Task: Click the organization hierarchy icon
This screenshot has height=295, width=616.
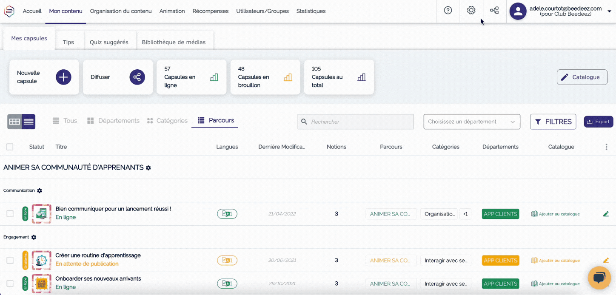Action: tap(494, 11)
